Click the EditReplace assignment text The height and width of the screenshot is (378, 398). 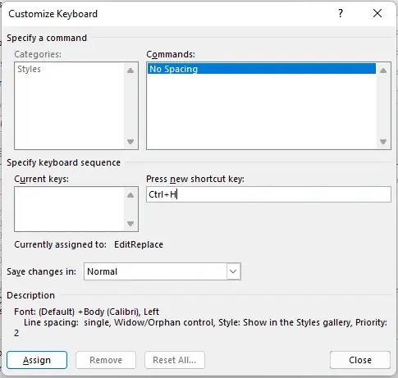click(x=139, y=244)
